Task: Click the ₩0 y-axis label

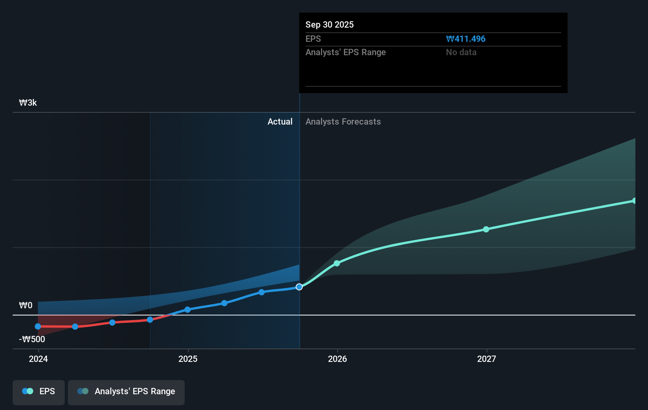Action: (26, 306)
